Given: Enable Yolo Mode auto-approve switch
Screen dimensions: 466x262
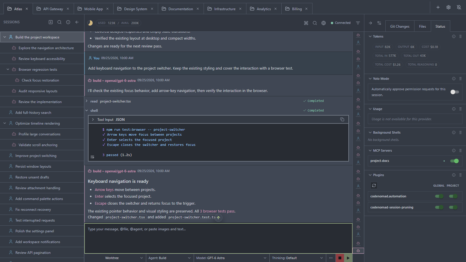Looking at the screenshot, I should tap(455, 92).
